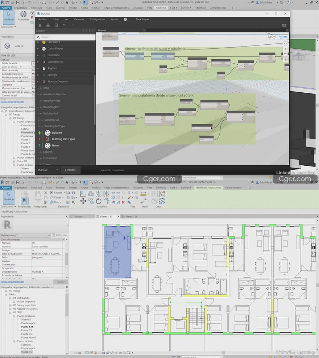
Task: Expand the Data-Shapes library package
Action: 38,49
